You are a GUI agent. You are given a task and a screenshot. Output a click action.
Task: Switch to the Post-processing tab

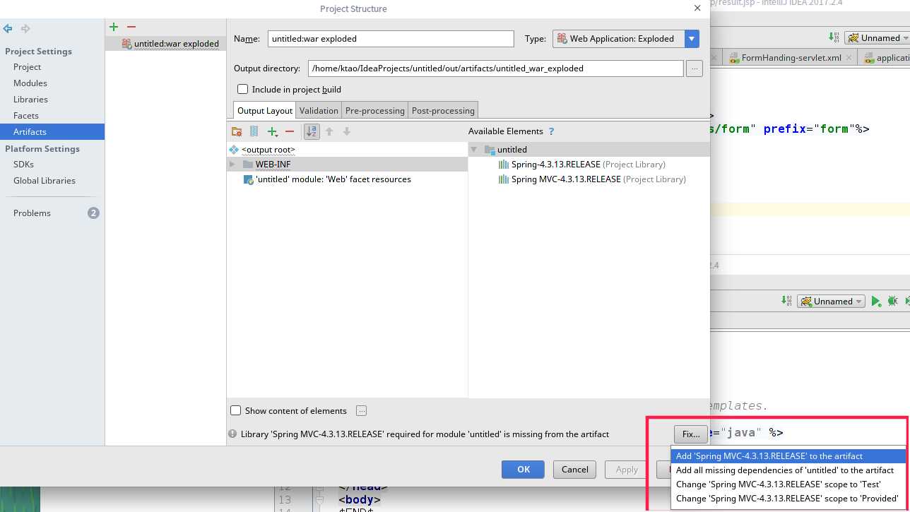click(443, 110)
